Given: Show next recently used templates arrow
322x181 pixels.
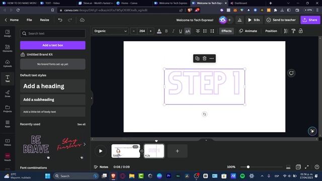Looking at the screenshot, I should coord(85,144).
